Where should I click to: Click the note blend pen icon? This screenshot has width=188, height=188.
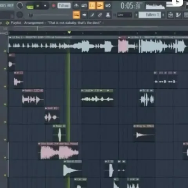[92, 15]
